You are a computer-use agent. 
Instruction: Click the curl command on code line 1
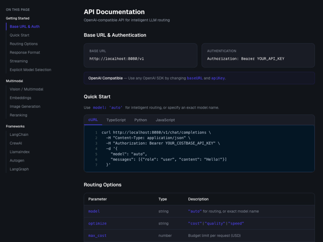tap(156, 133)
